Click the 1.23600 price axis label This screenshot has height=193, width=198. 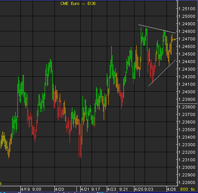(187, 122)
